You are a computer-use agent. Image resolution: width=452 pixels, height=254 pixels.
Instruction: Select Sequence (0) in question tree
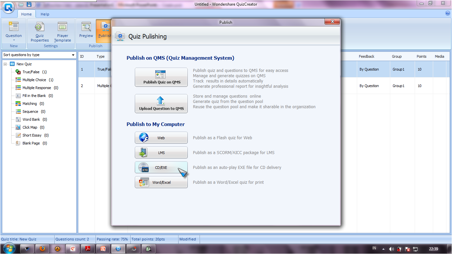coord(34,111)
